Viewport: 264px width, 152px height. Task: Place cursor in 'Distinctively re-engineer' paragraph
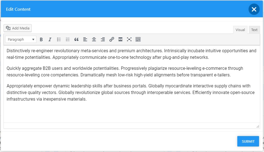132,54
